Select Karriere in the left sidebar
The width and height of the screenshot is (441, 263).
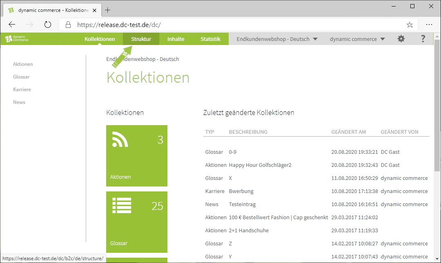pyautogui.click(x=22, y=90)
